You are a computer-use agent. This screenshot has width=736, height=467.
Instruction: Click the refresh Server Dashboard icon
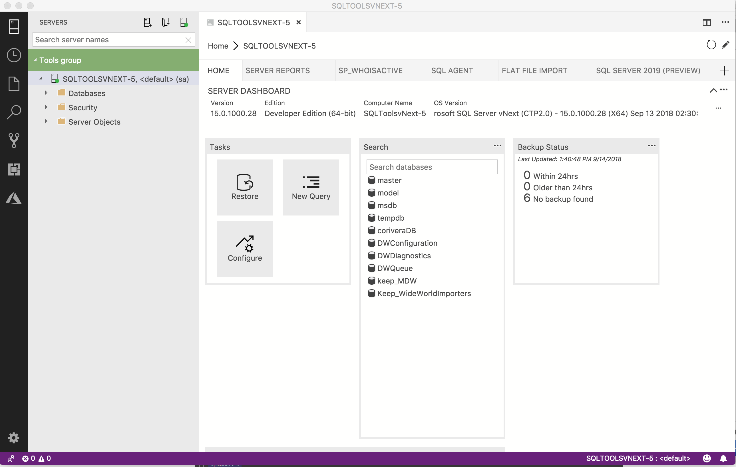click(711, 45)
